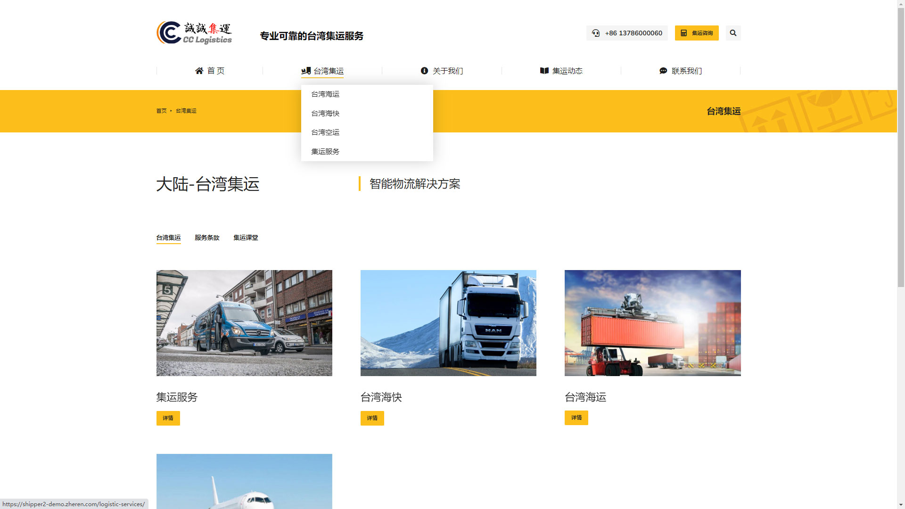Click the 集运服务 card title
This screenshot has height=509, width=905.
pyautogui.click(x=177, y=397)
